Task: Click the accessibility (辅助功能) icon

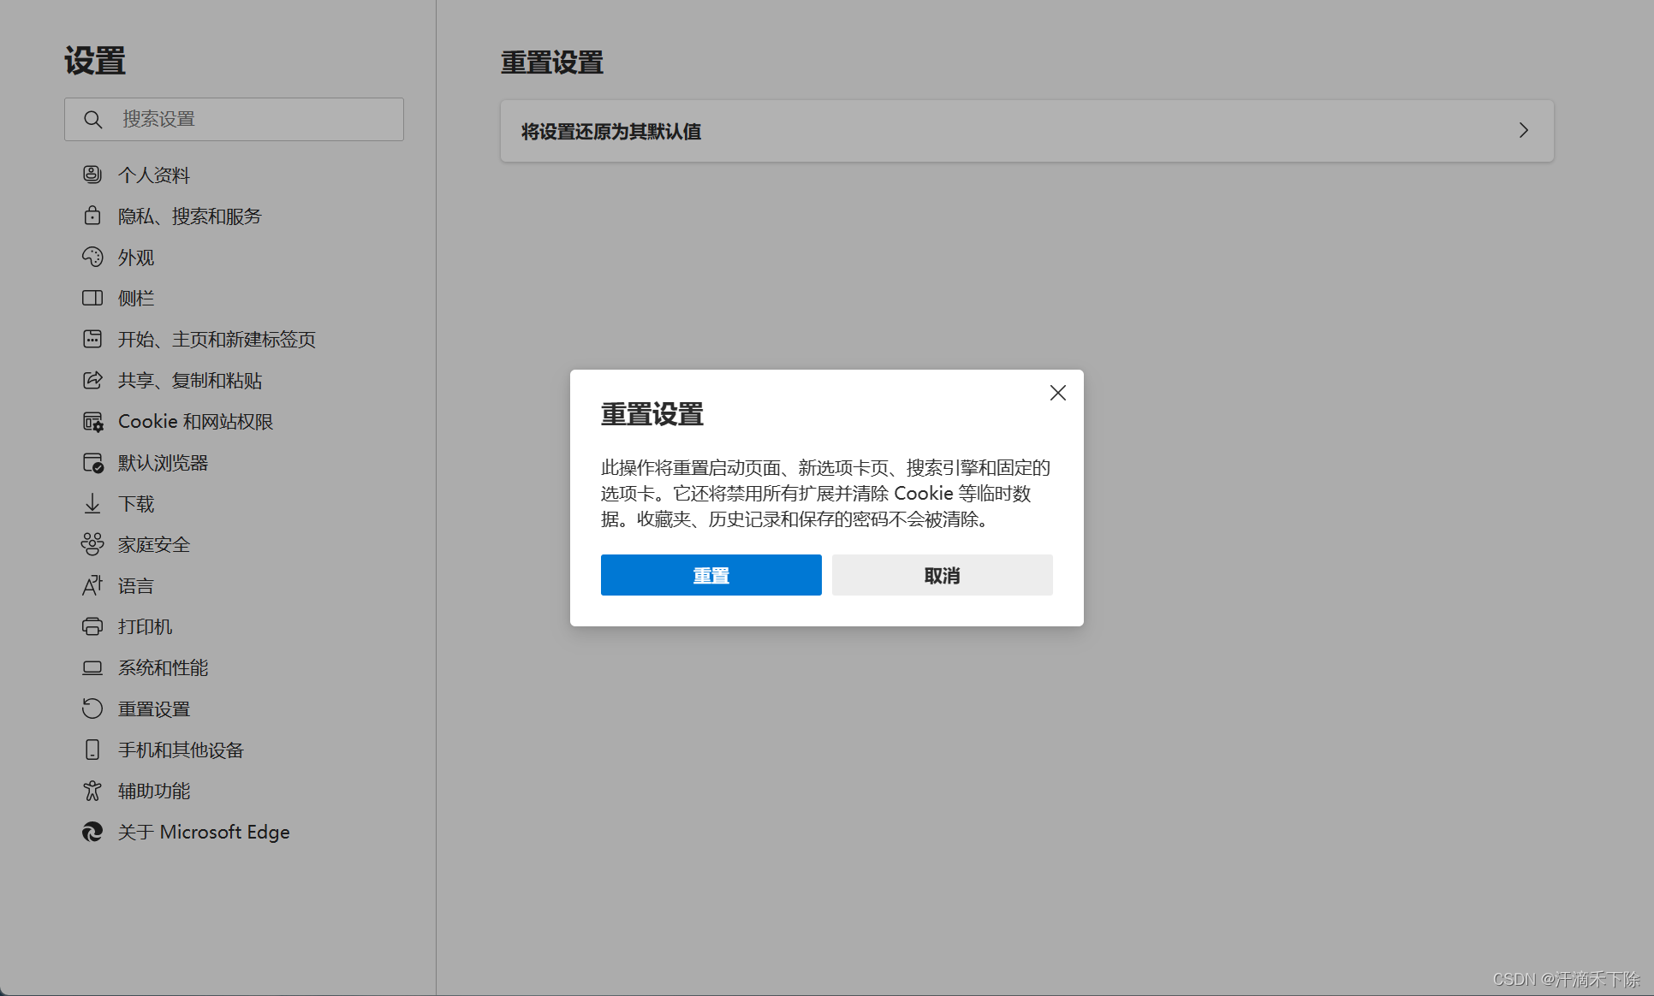Action: (92, 791)
